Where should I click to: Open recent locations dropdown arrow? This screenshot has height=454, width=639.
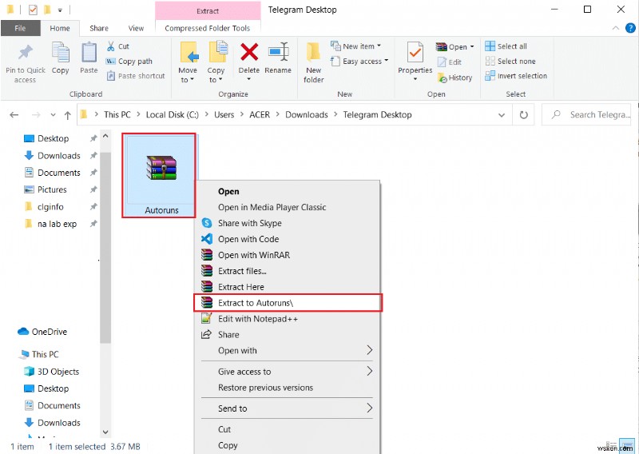tap(53, 115)
